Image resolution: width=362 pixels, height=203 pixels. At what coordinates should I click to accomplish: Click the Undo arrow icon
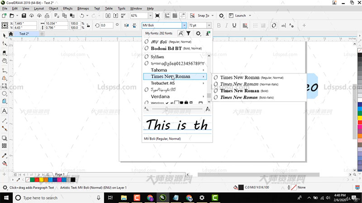(x=82, y=16)
